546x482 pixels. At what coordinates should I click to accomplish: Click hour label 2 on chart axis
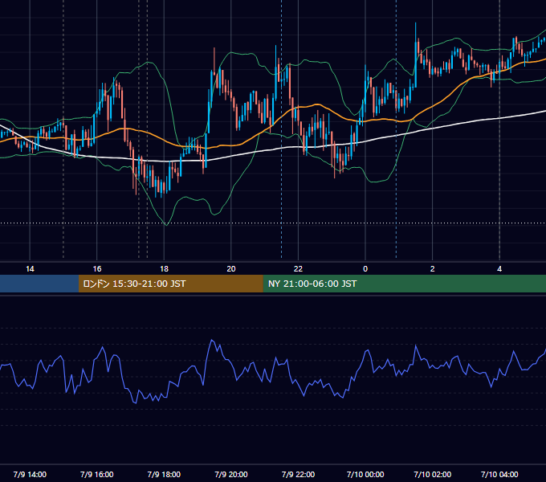pyautogui.click(x=433, y=269)
